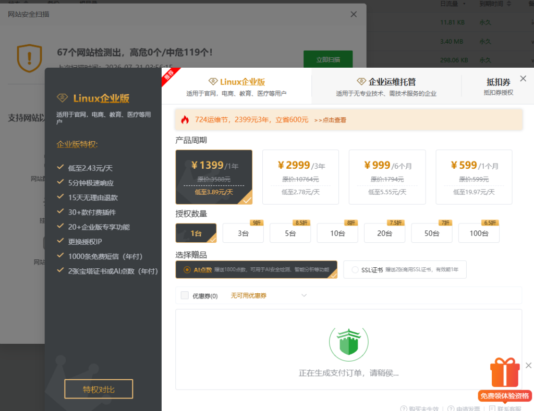Screen dimensions: 534x411
Task: Click the flame icon in promo banner
Action: 185,120
